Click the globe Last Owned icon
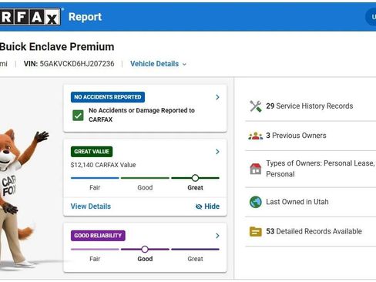 point(256,202)
